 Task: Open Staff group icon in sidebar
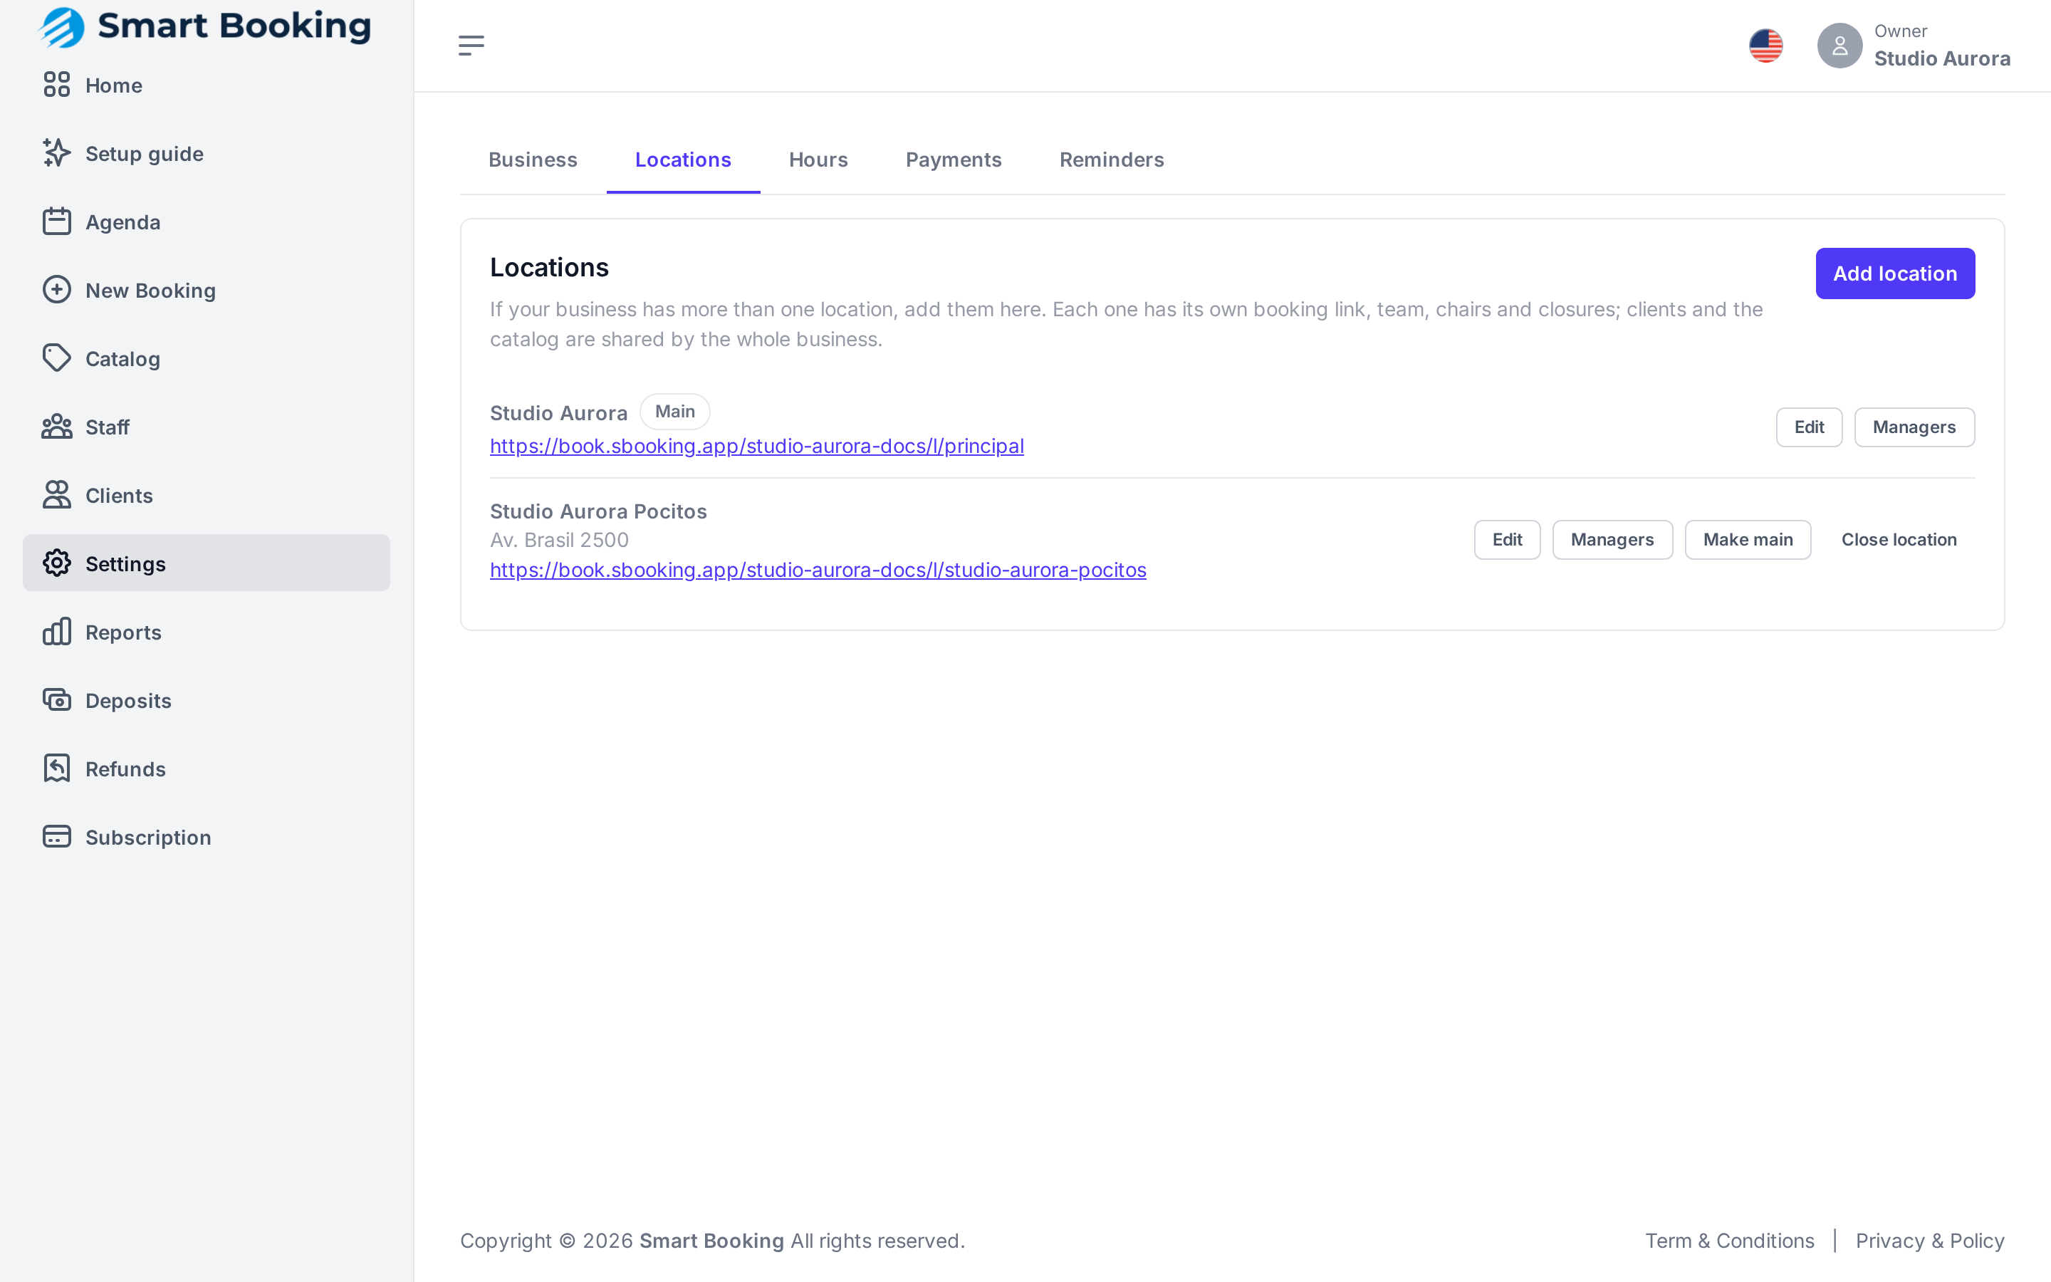(x=57, y=427)
